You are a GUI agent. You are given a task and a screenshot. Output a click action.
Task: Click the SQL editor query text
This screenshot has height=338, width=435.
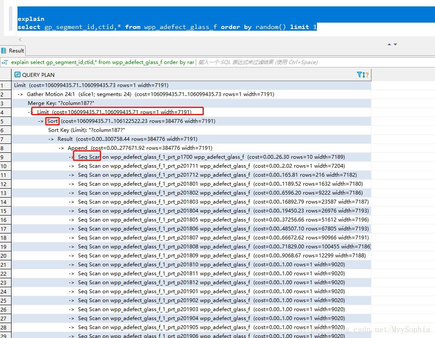click(167, 27)
